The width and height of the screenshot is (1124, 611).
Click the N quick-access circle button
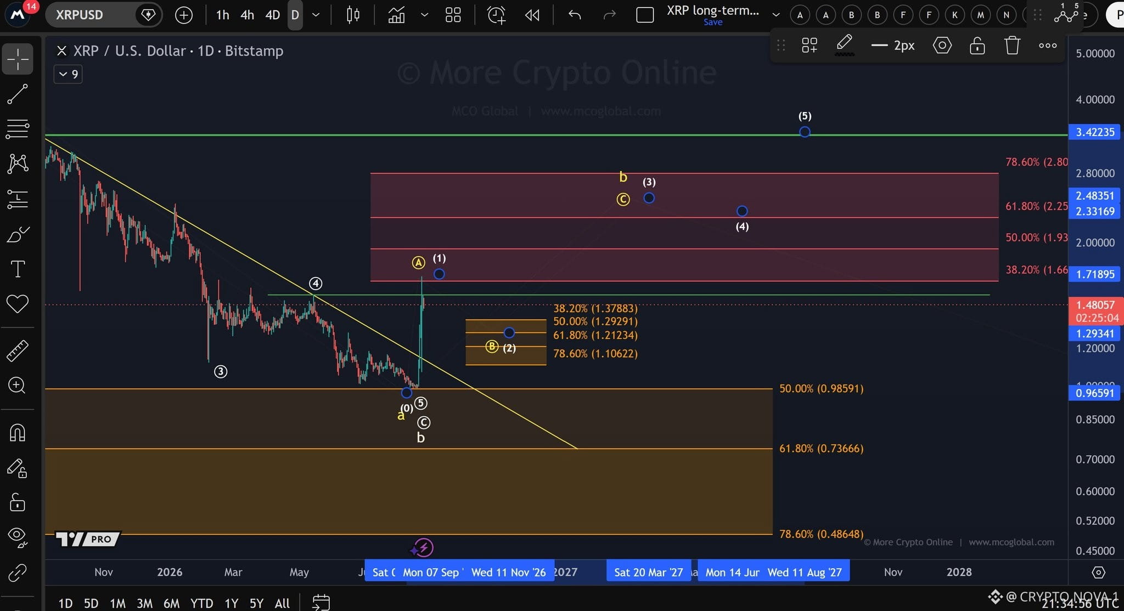tap(1007, 15)
